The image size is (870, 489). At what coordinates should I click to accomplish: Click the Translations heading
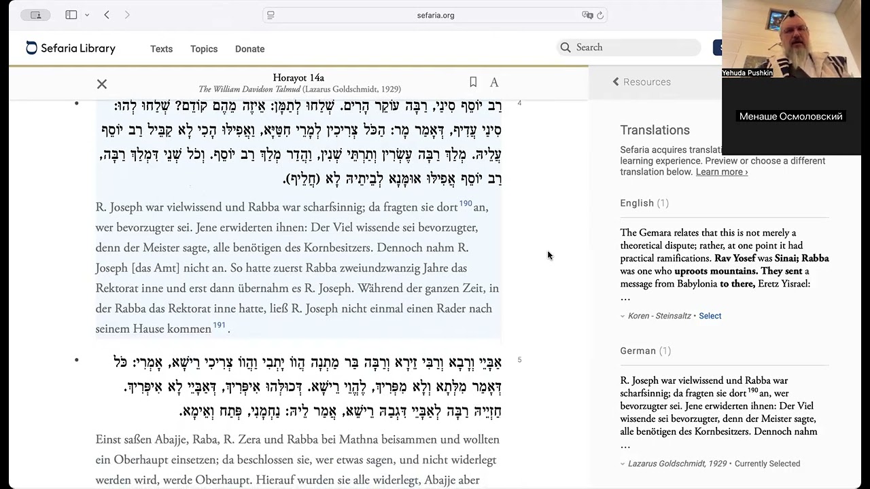point(655,130)
